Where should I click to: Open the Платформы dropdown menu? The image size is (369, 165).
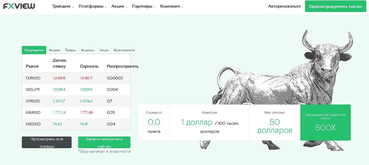pyautogui.click(x=92, y=6)
